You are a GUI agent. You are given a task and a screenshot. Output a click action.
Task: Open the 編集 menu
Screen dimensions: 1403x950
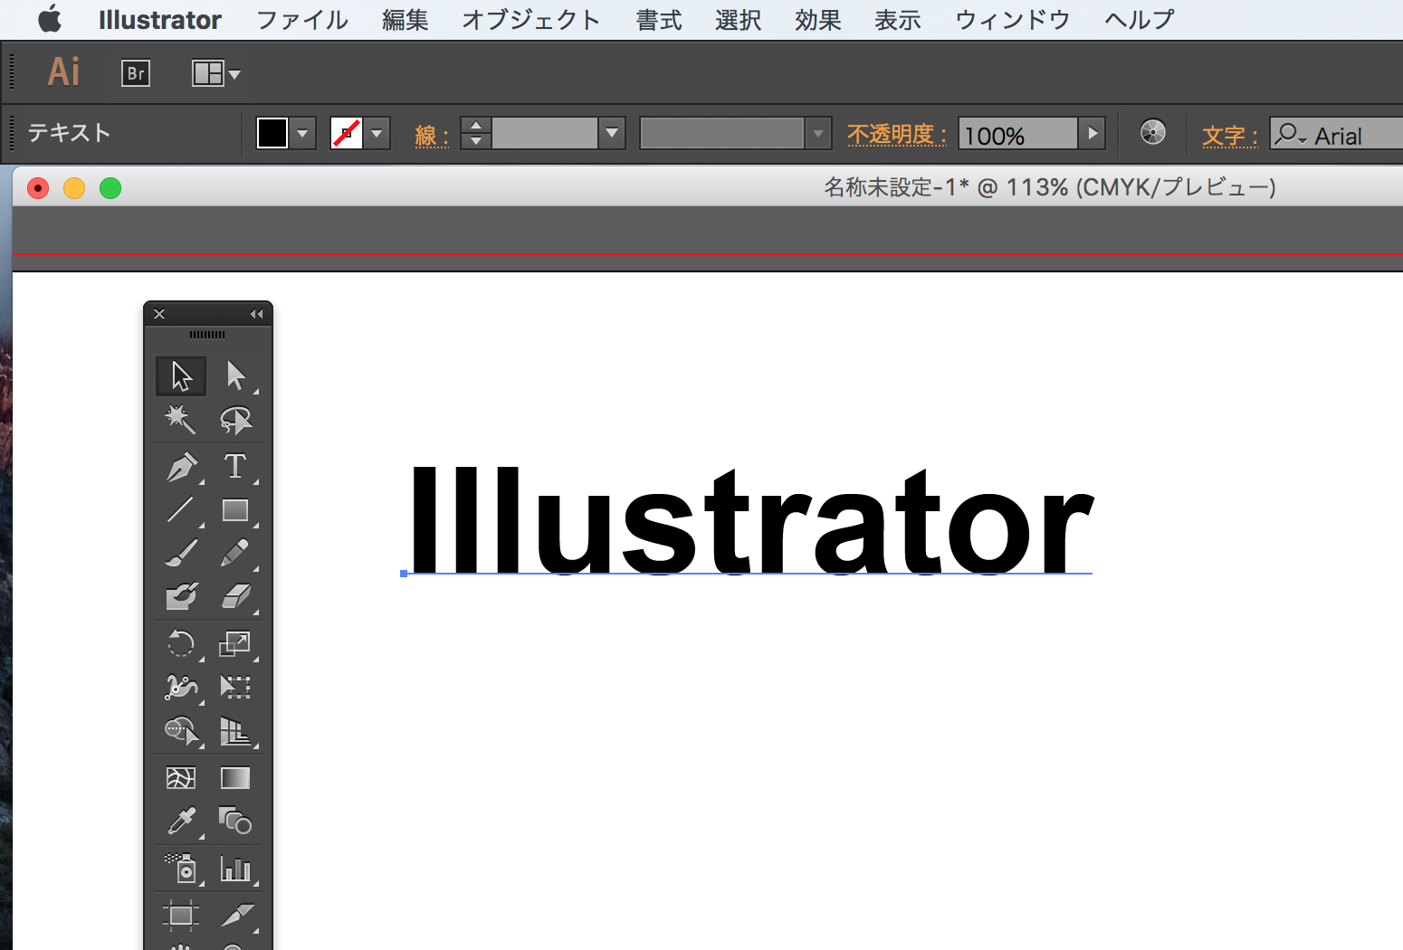pos(406,20)
